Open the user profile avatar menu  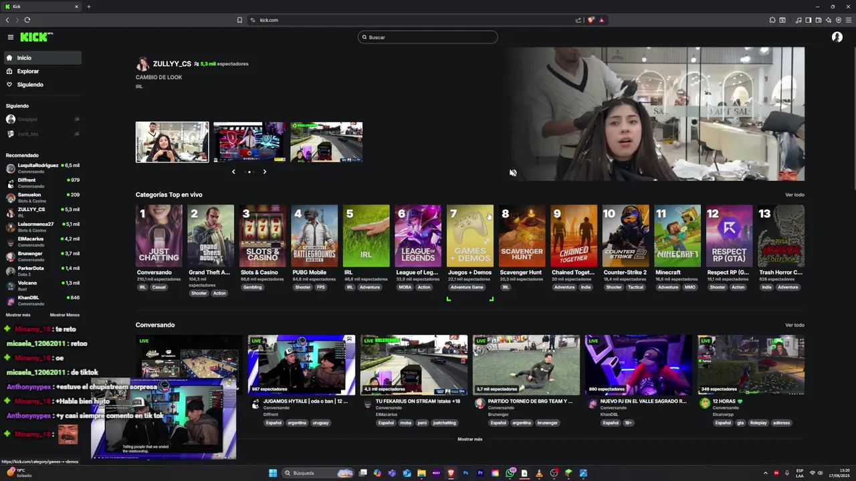tap(837, 37)
